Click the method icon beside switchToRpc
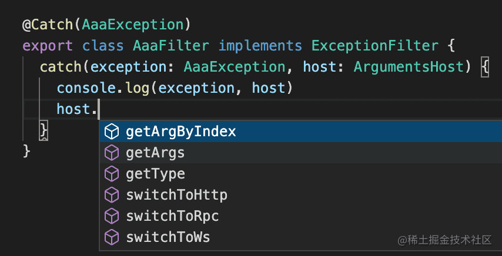Screen dimensions: 502x256 point(112,216)
